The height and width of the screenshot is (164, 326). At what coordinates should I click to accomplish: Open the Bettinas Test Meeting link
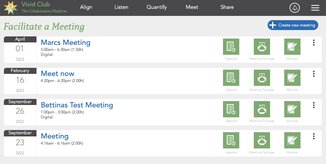pos(77,105)
